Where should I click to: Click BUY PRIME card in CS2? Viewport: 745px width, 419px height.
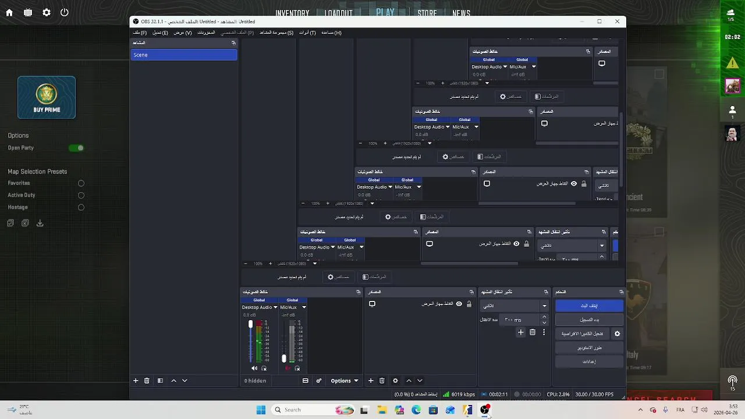47,97
